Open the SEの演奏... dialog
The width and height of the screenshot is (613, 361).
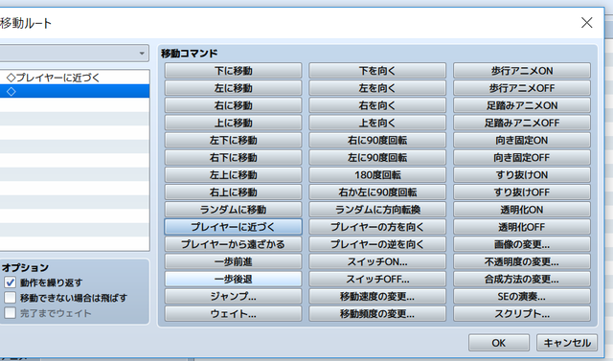coord(521,296)
